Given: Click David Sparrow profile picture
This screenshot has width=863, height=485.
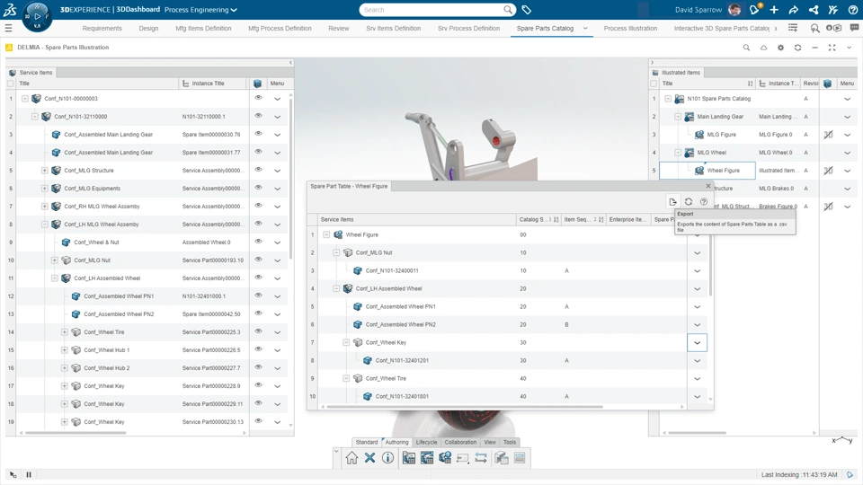Looking at the screenshot, I should click(734, 10).
